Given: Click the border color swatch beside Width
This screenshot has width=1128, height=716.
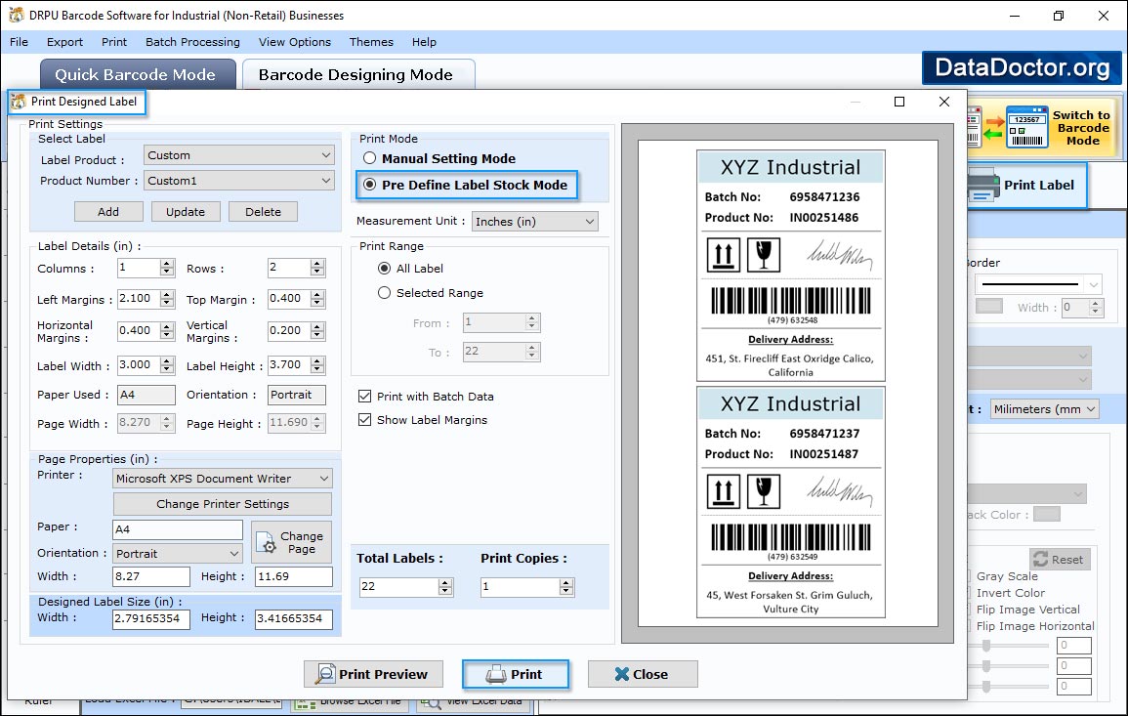Looking at the screenshot, I should click(989, 307).
